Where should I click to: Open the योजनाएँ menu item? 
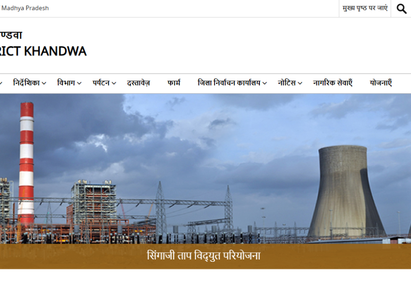[381, 83]
